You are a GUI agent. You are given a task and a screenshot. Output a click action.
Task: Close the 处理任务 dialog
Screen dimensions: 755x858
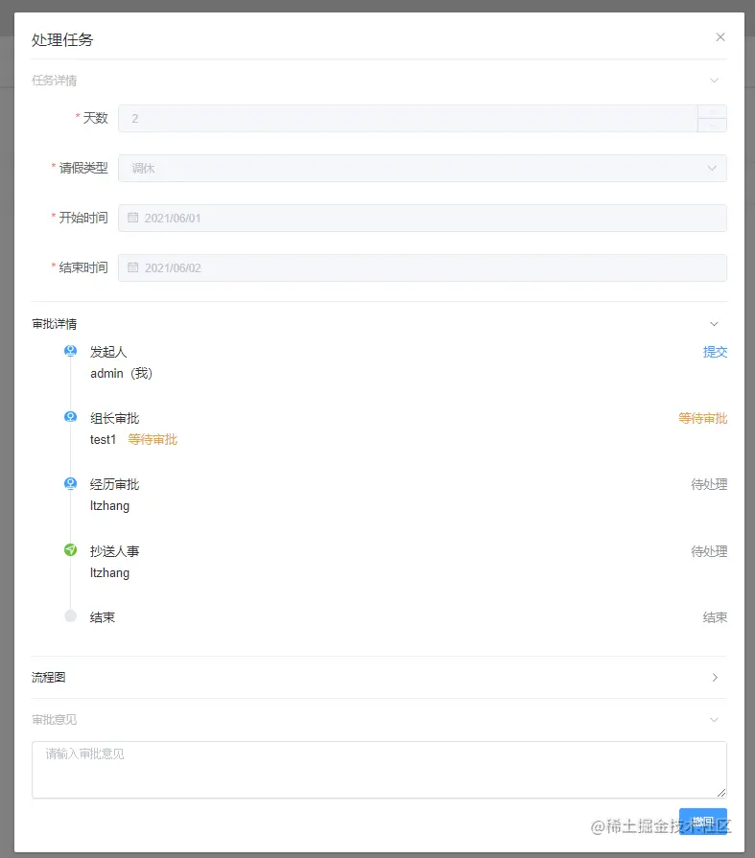pos(720,37)
